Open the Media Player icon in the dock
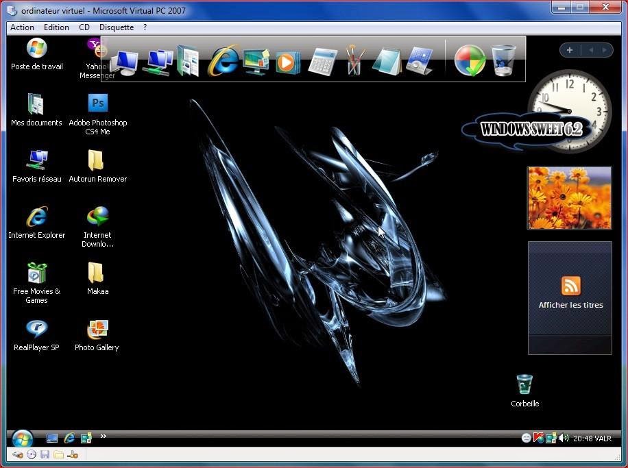628x468 pixels. point(288,63)
